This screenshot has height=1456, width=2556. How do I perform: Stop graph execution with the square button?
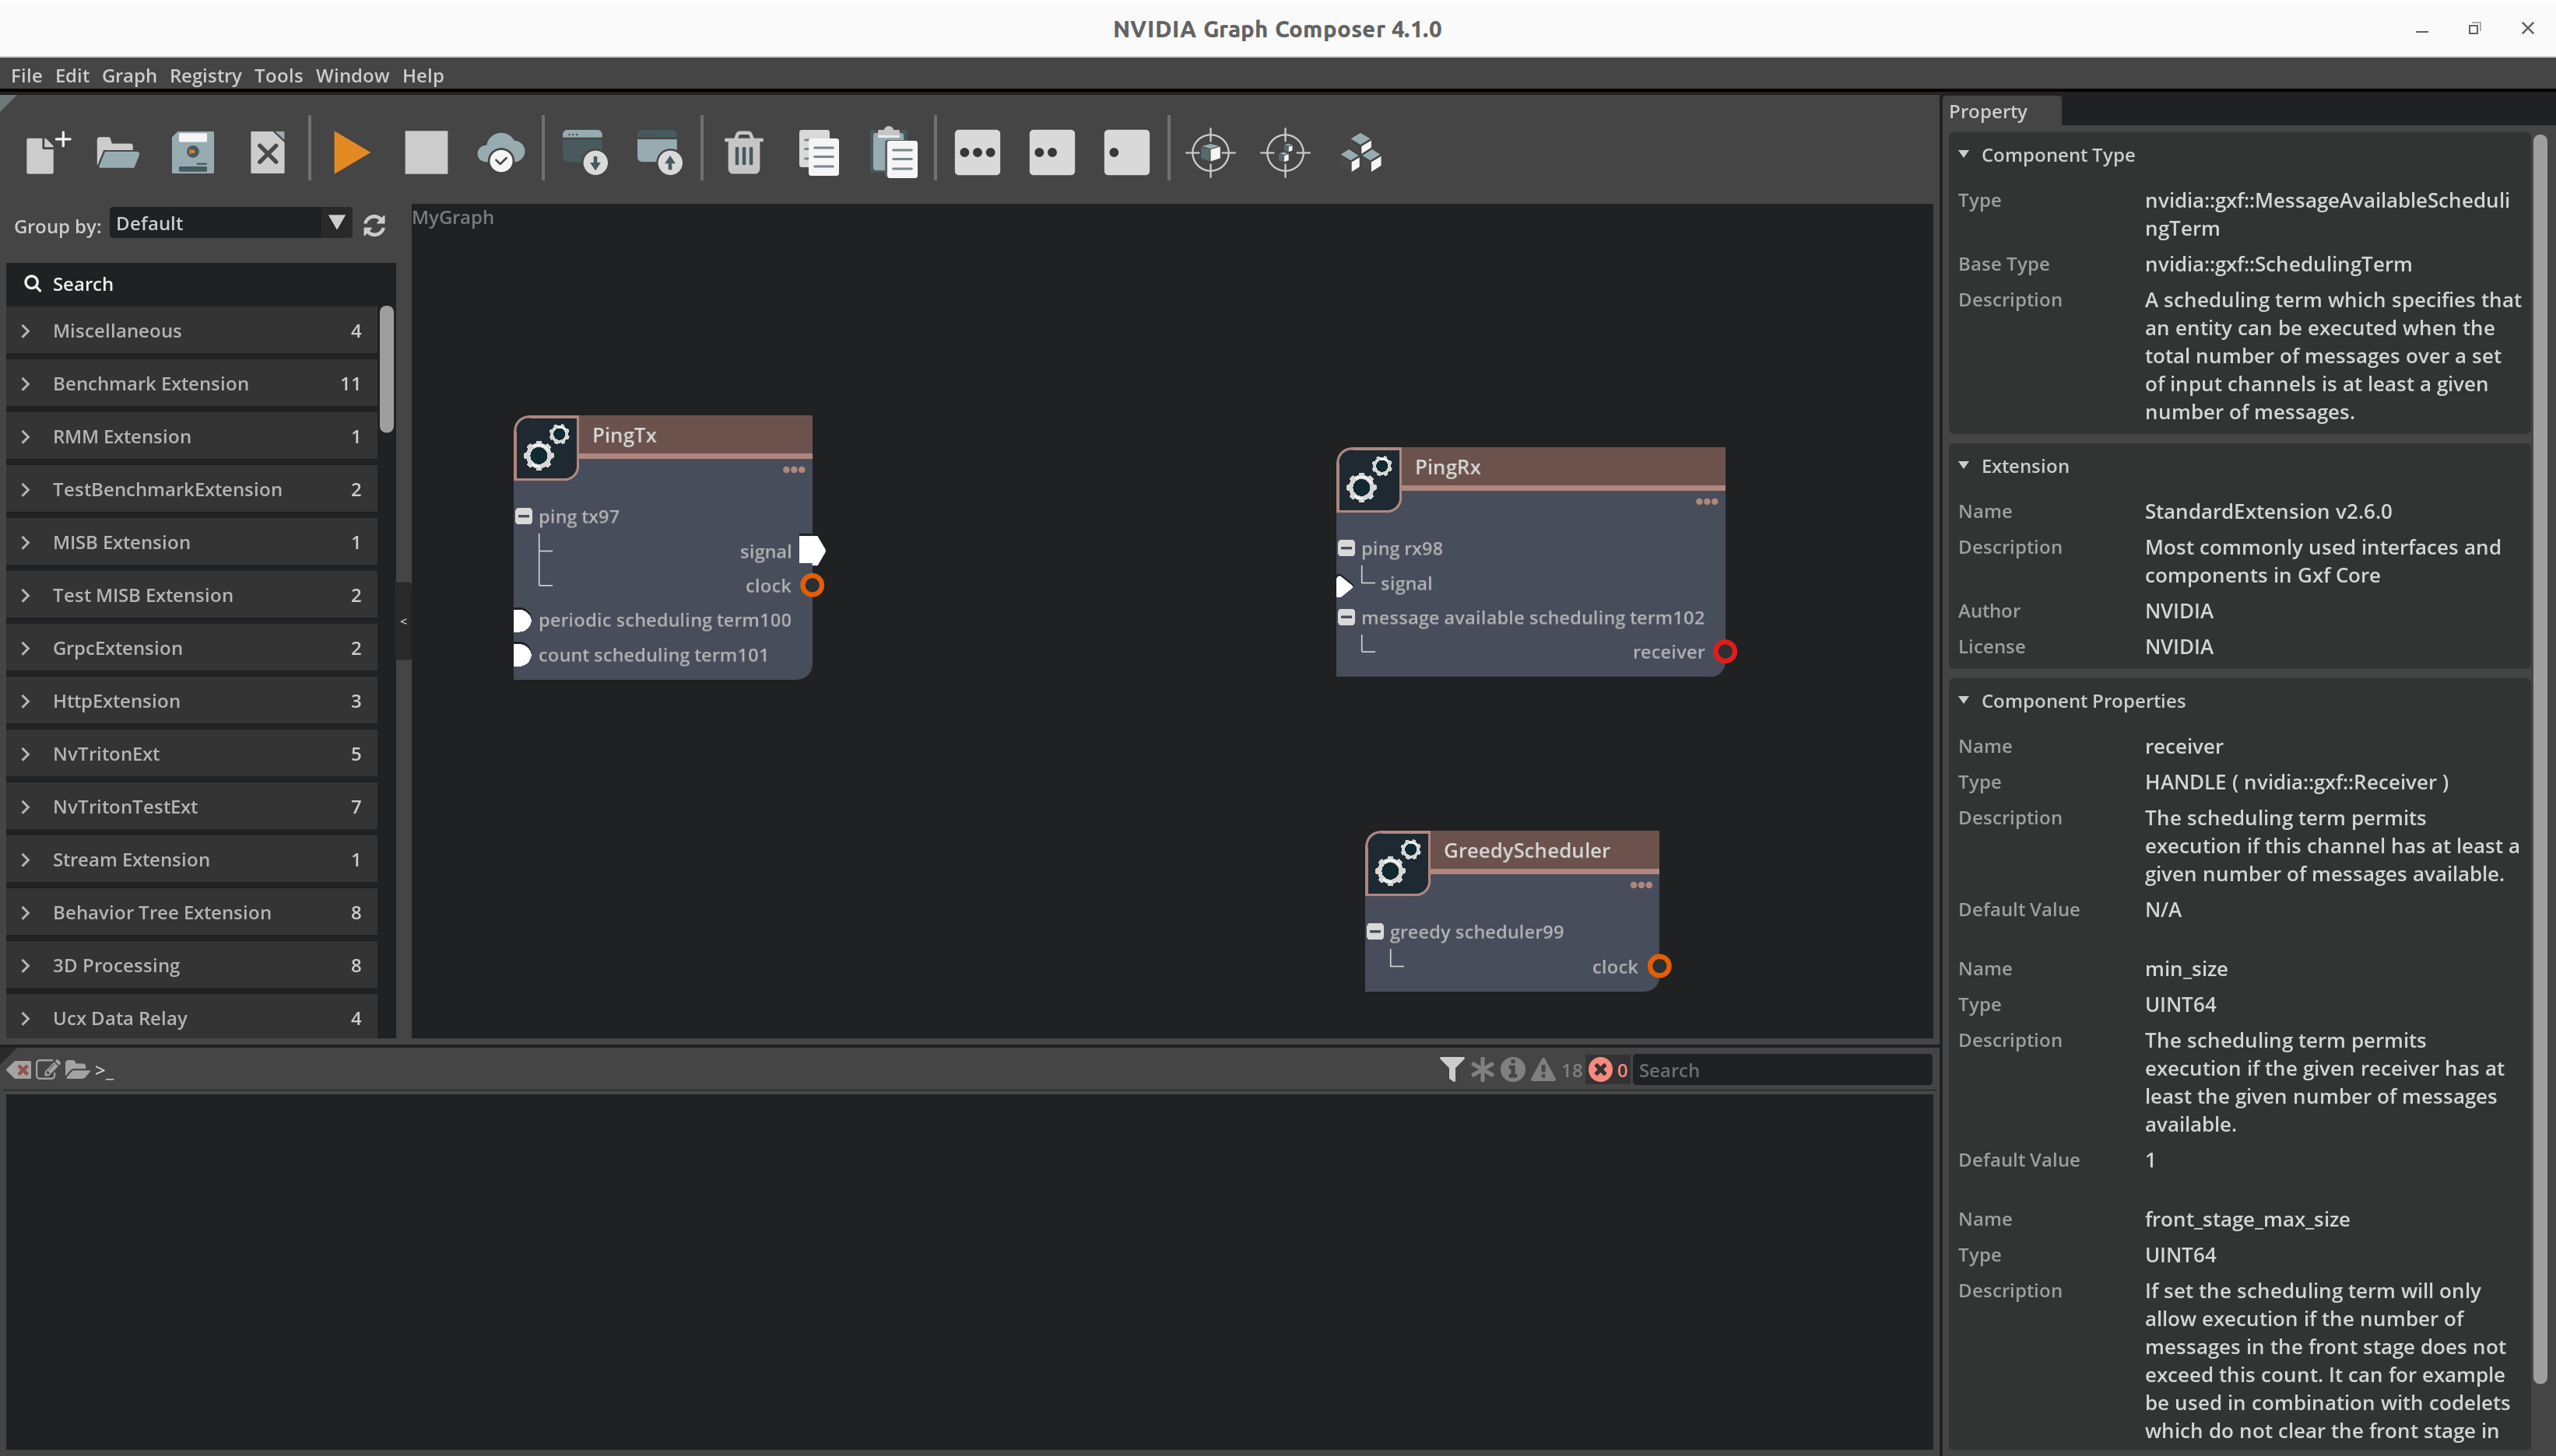coord(427,153)
